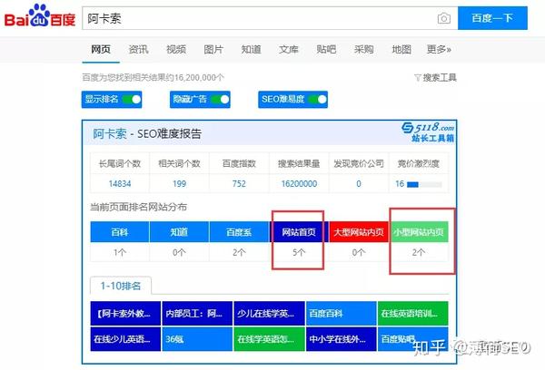
Task: Click the 2个 count under 百度系
Action: [x=239, y=252]
